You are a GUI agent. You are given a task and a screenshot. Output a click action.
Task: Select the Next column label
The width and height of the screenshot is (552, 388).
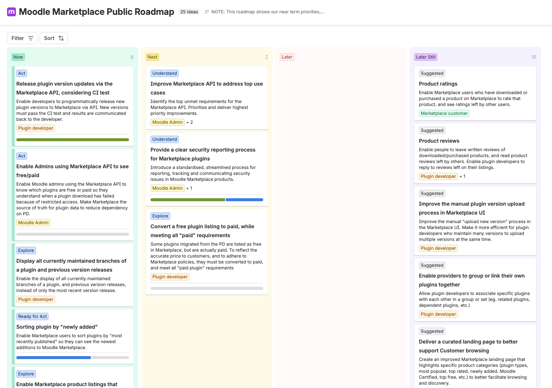tap(152, 57)
